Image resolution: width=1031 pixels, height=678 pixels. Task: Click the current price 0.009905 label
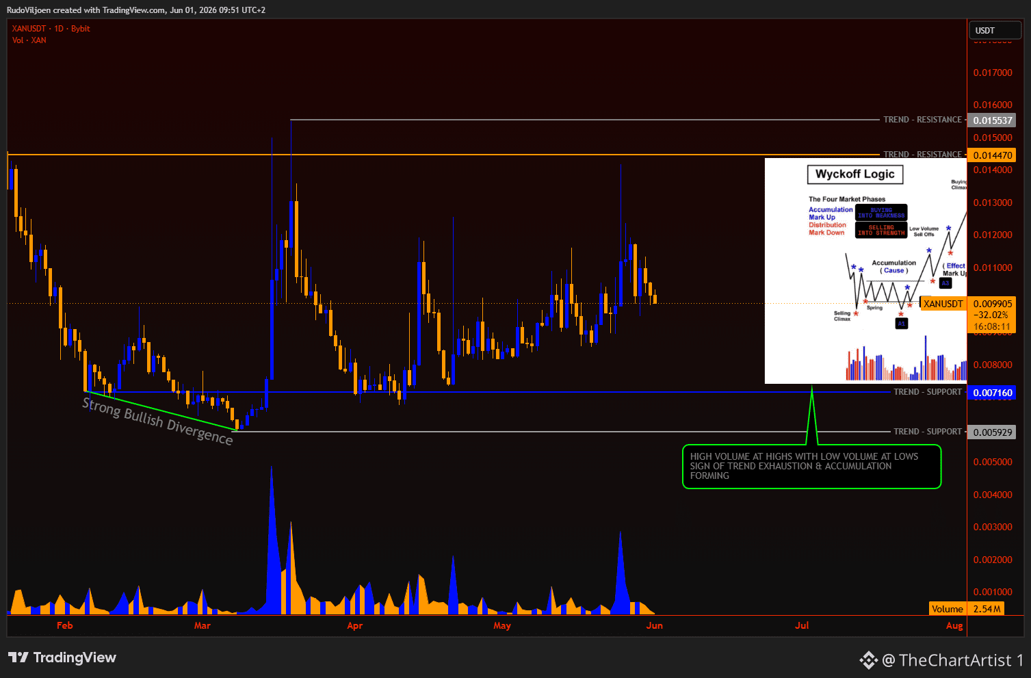[x=993, y=304]
